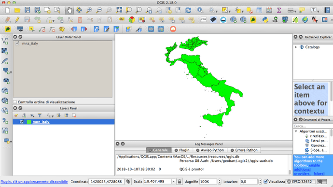The width and height of the screenshot is (333, 187).
Task: Click the plugin update available link
Action: [34, 182]
